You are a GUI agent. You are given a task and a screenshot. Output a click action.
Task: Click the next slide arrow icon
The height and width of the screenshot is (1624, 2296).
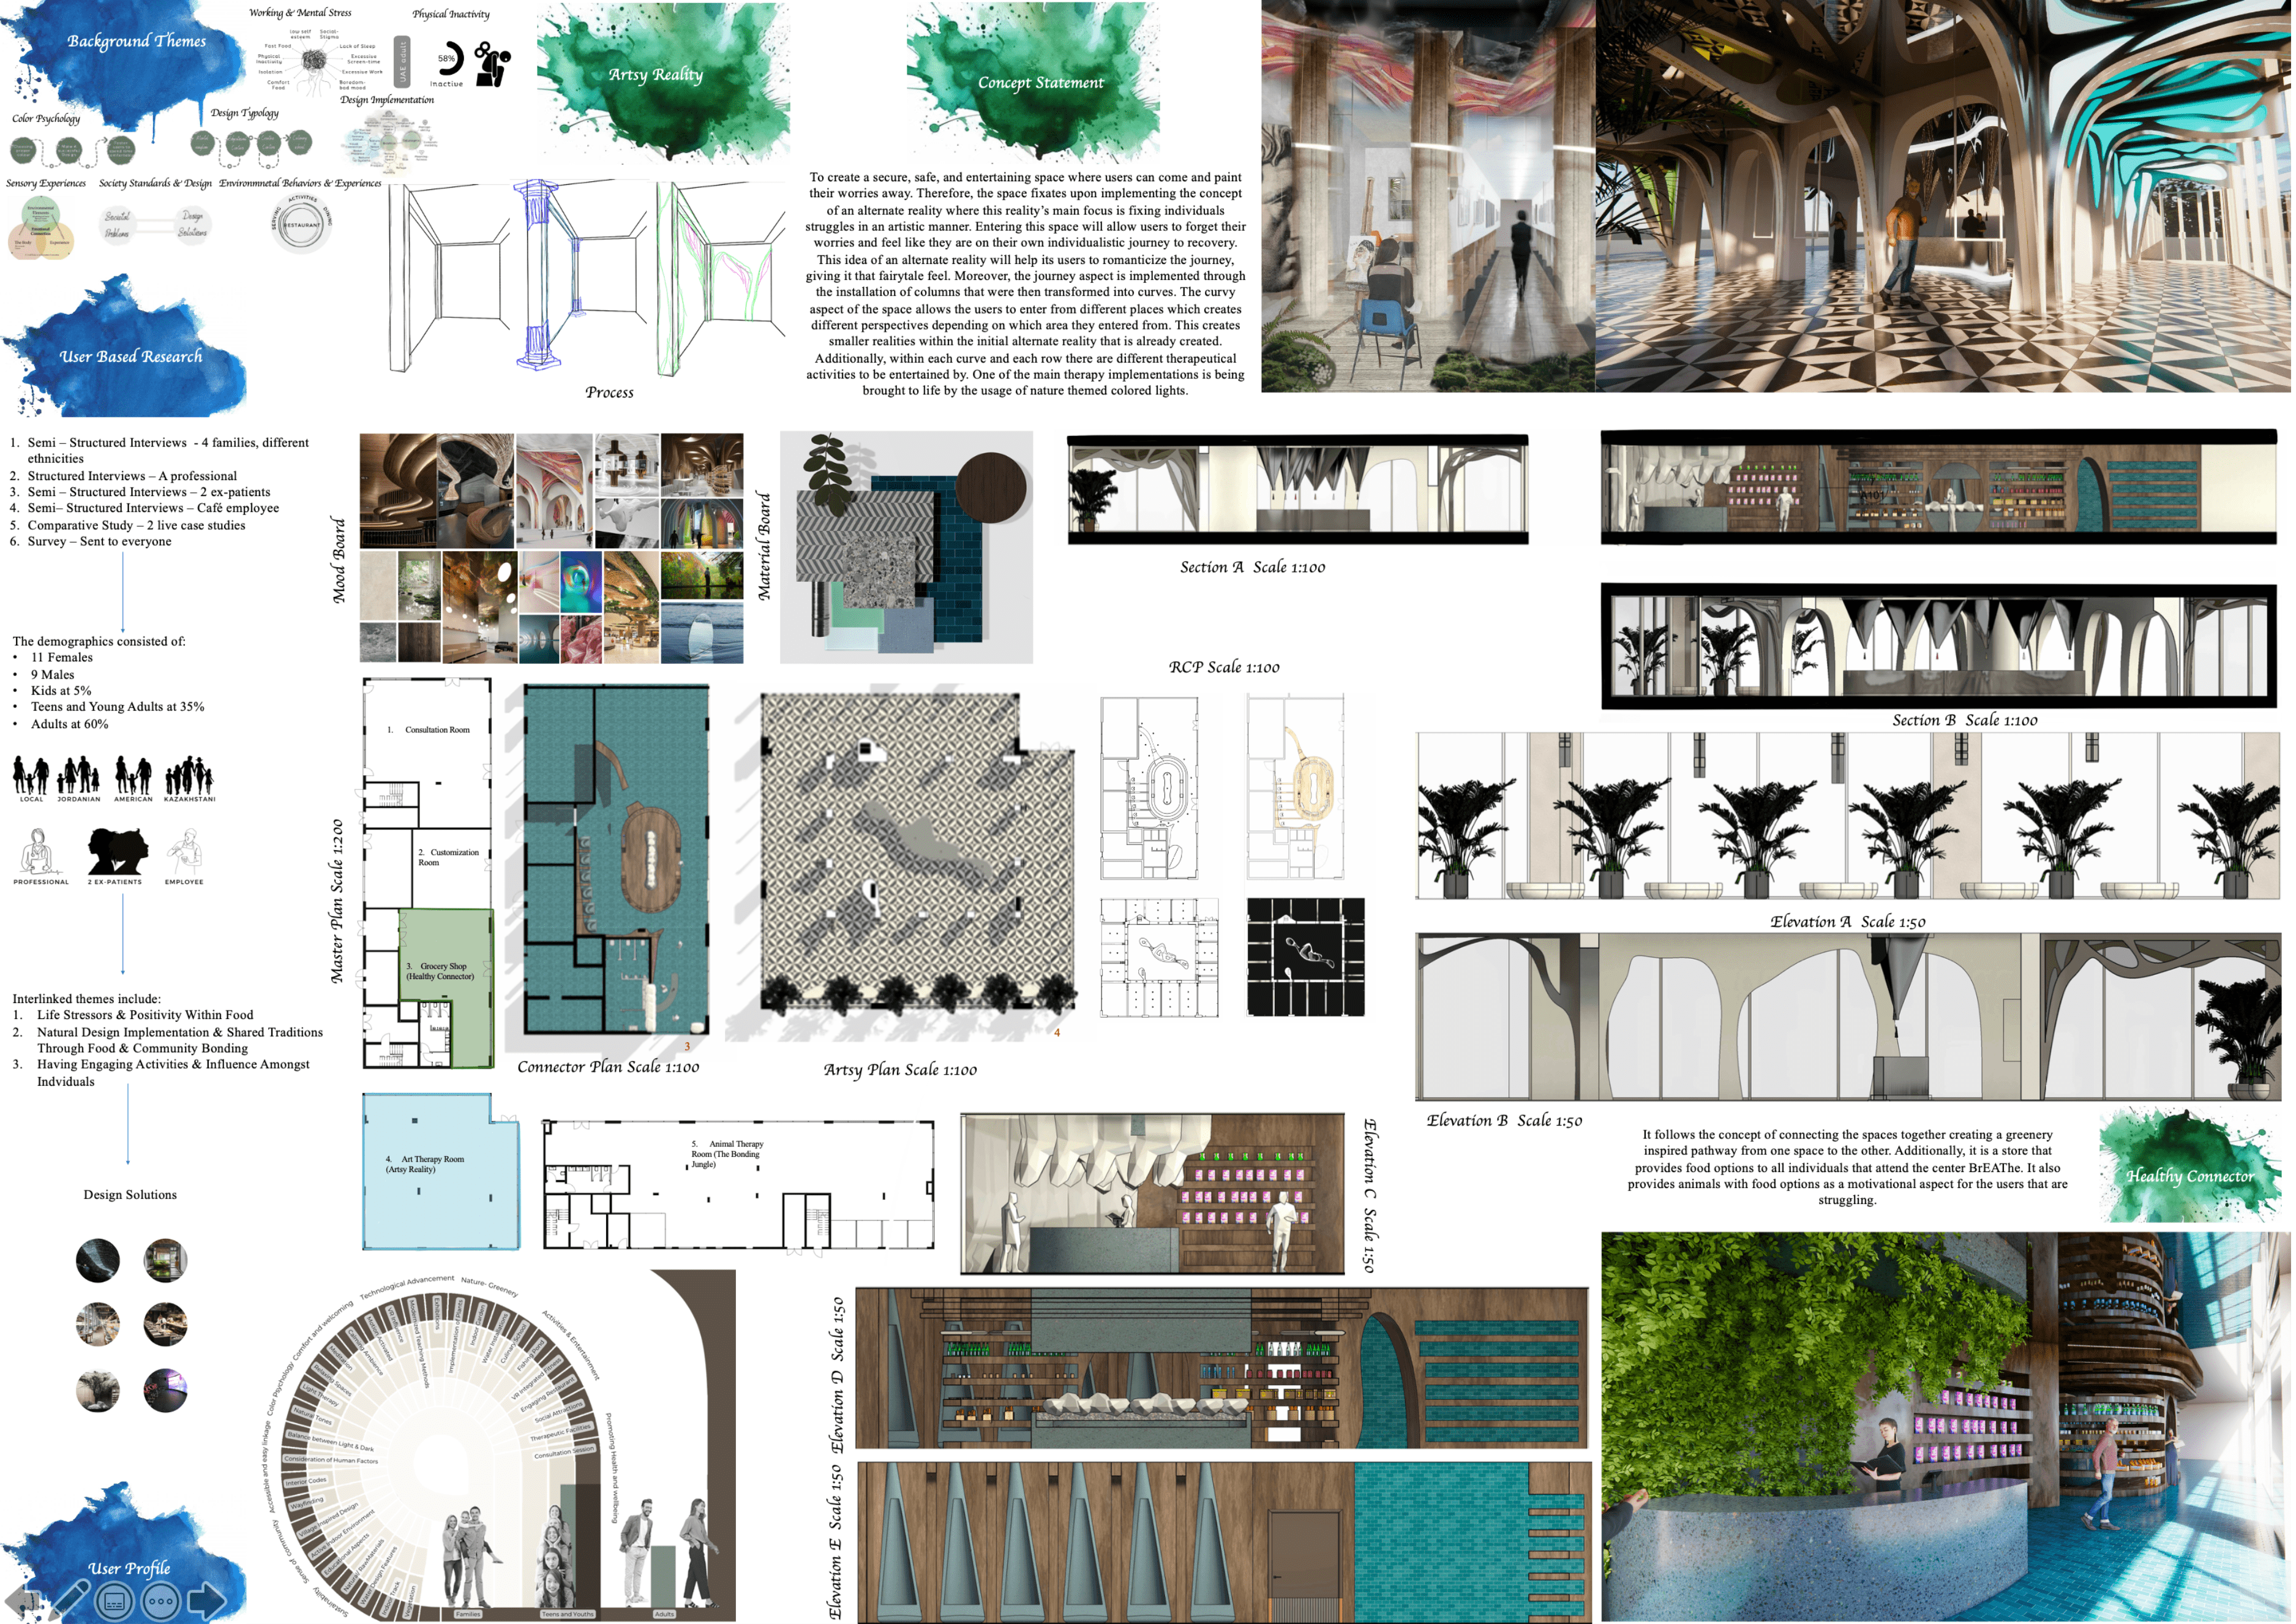(x=206, y=1600)
